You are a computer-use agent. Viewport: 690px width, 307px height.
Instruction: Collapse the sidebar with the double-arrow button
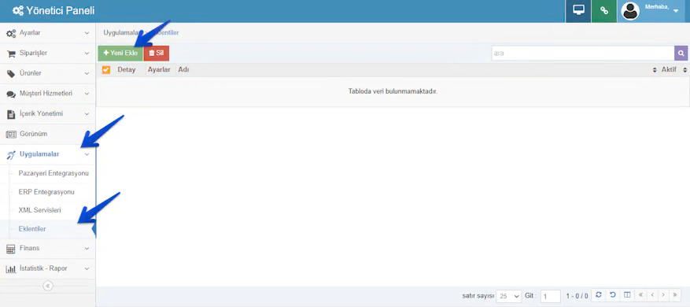pos(48,286)
